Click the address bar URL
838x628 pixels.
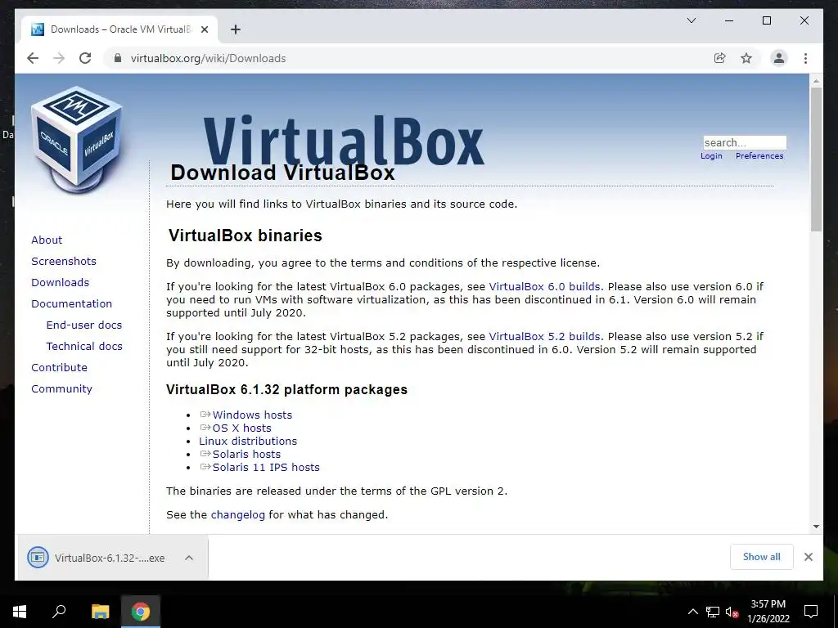(209, 58)
